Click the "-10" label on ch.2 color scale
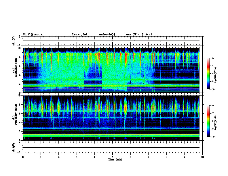Viewport: 228px width, 176px height. (x=213, y=137)
